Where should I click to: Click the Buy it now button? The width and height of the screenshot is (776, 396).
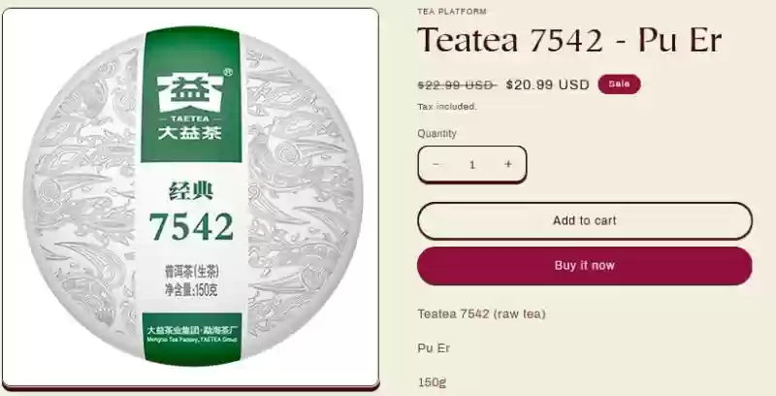click(x=585, y=266)
